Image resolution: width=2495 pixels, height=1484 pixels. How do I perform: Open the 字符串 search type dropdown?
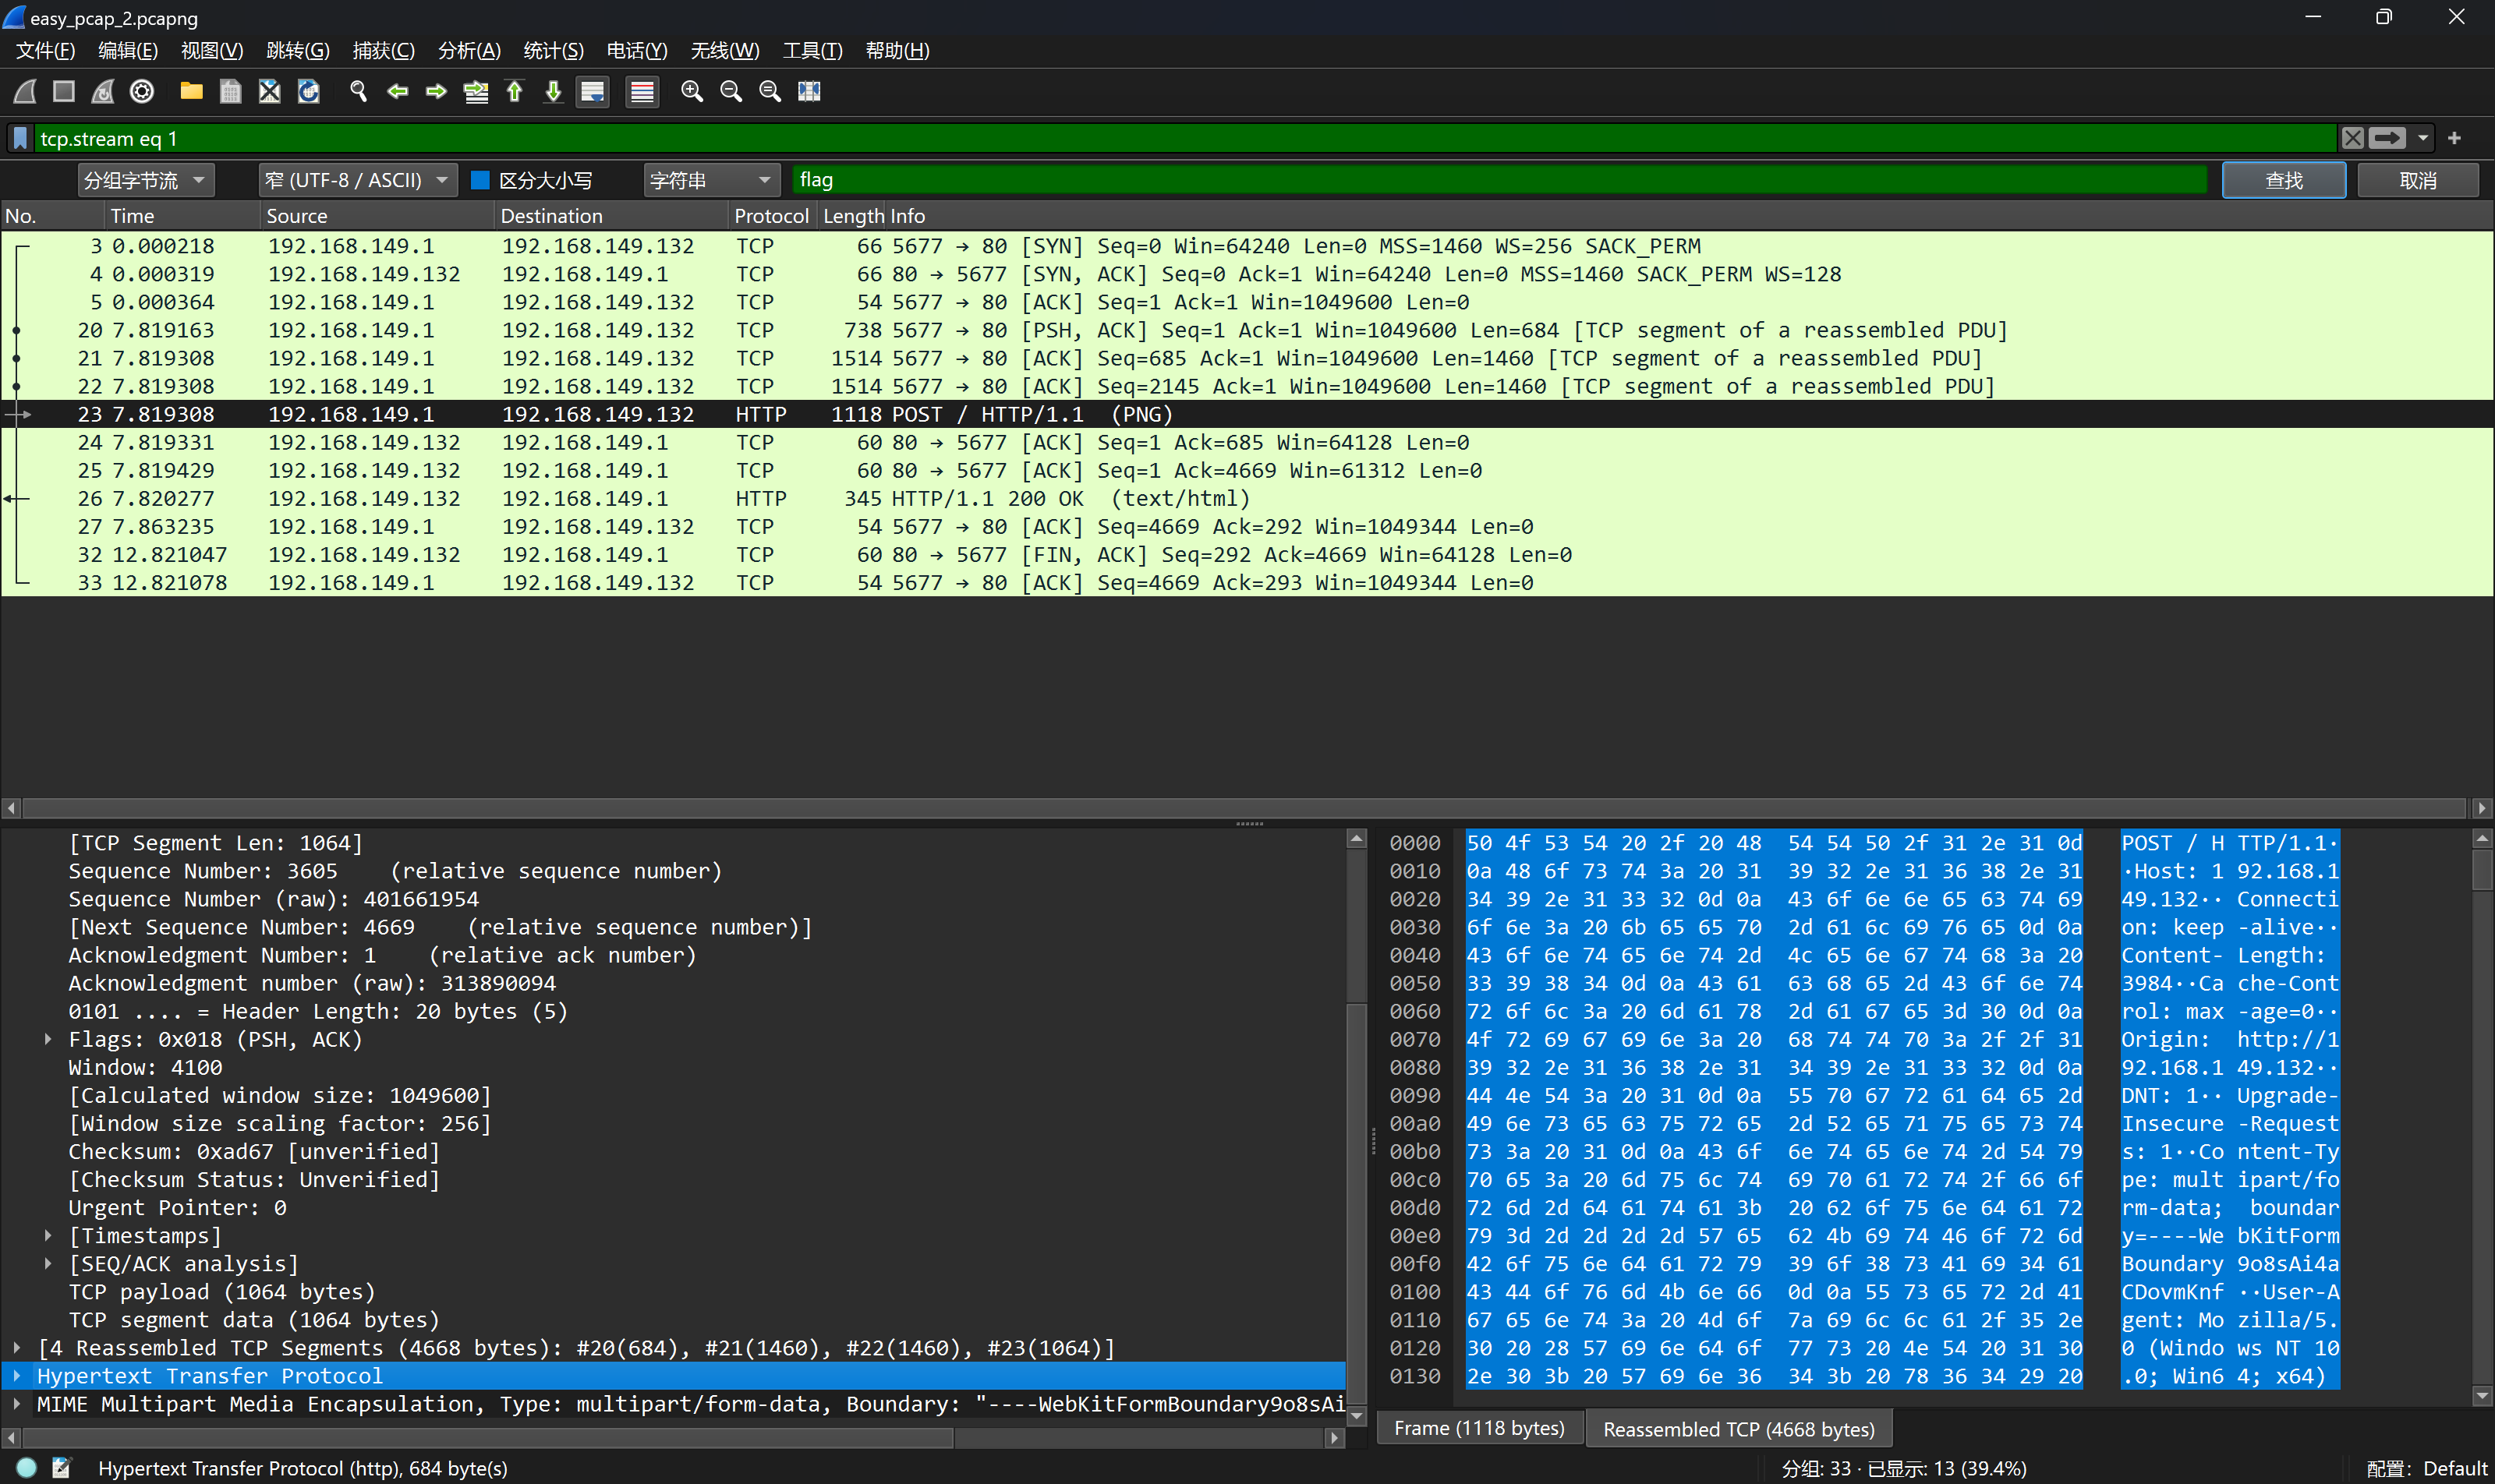click(711, 180)
